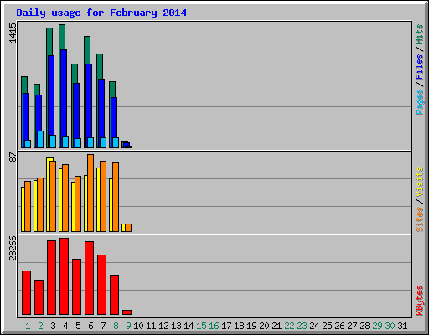Select the red KBytes bar for day 2
429x335 pixels.
click(39, 297)
